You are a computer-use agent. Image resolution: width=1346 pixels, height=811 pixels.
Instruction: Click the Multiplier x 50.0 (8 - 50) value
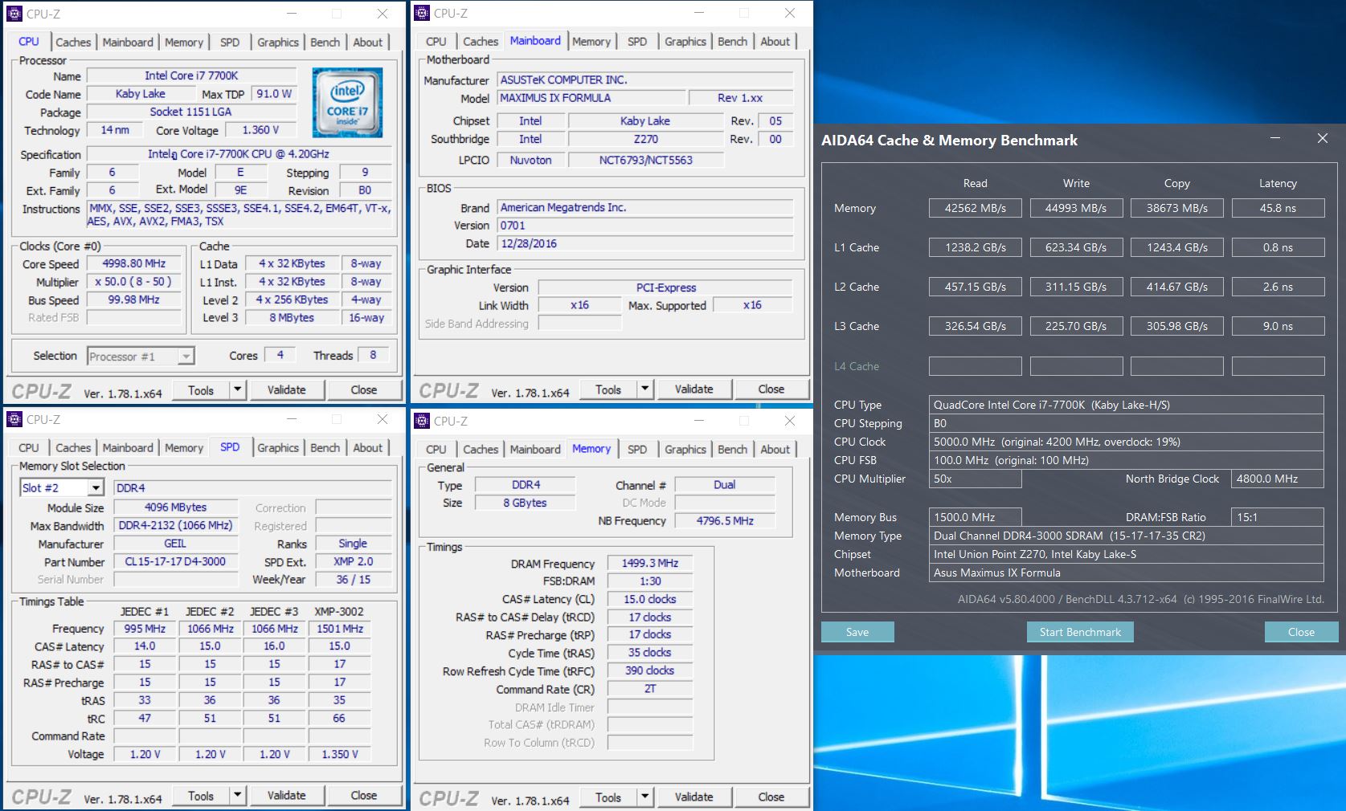pos(134,282)
